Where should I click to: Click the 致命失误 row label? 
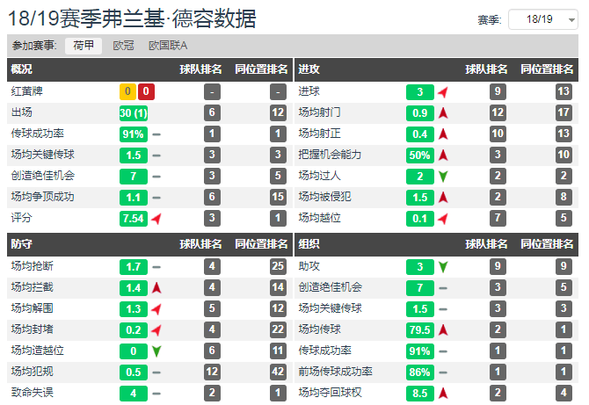pyautogui.click(x=33, y=393)
